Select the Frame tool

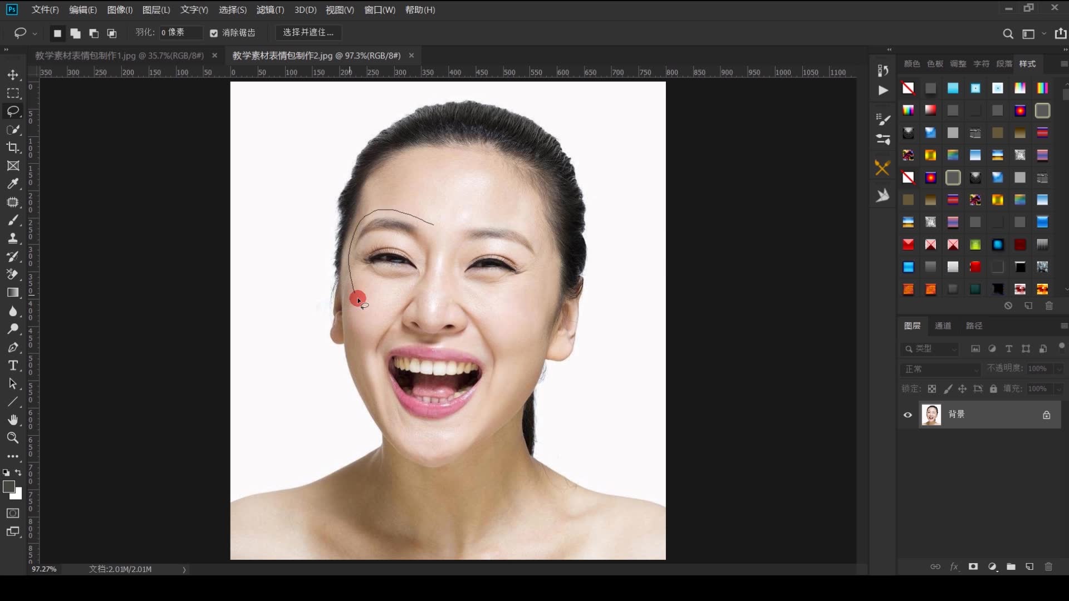(x=13, y=166)
